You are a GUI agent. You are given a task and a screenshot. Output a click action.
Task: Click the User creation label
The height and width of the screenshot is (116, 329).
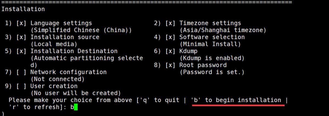(x=54, y=86)
